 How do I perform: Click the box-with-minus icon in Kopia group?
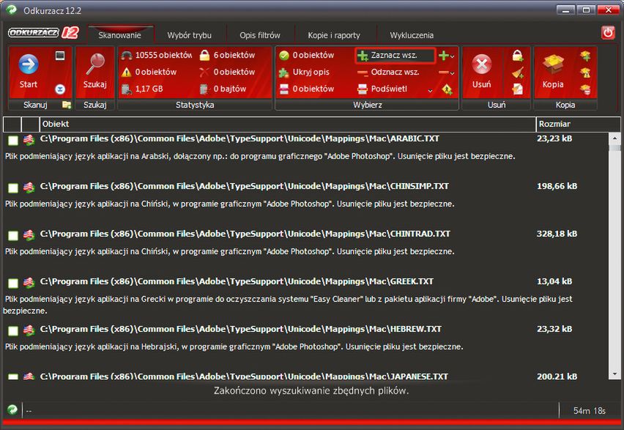585,89
